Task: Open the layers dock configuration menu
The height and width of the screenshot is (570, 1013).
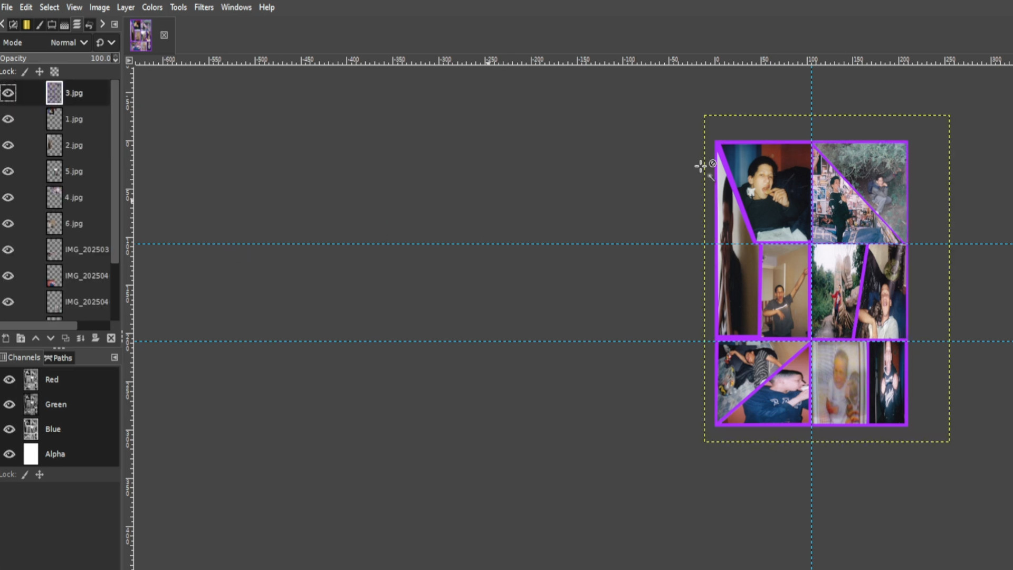Action: pos(114,24)
